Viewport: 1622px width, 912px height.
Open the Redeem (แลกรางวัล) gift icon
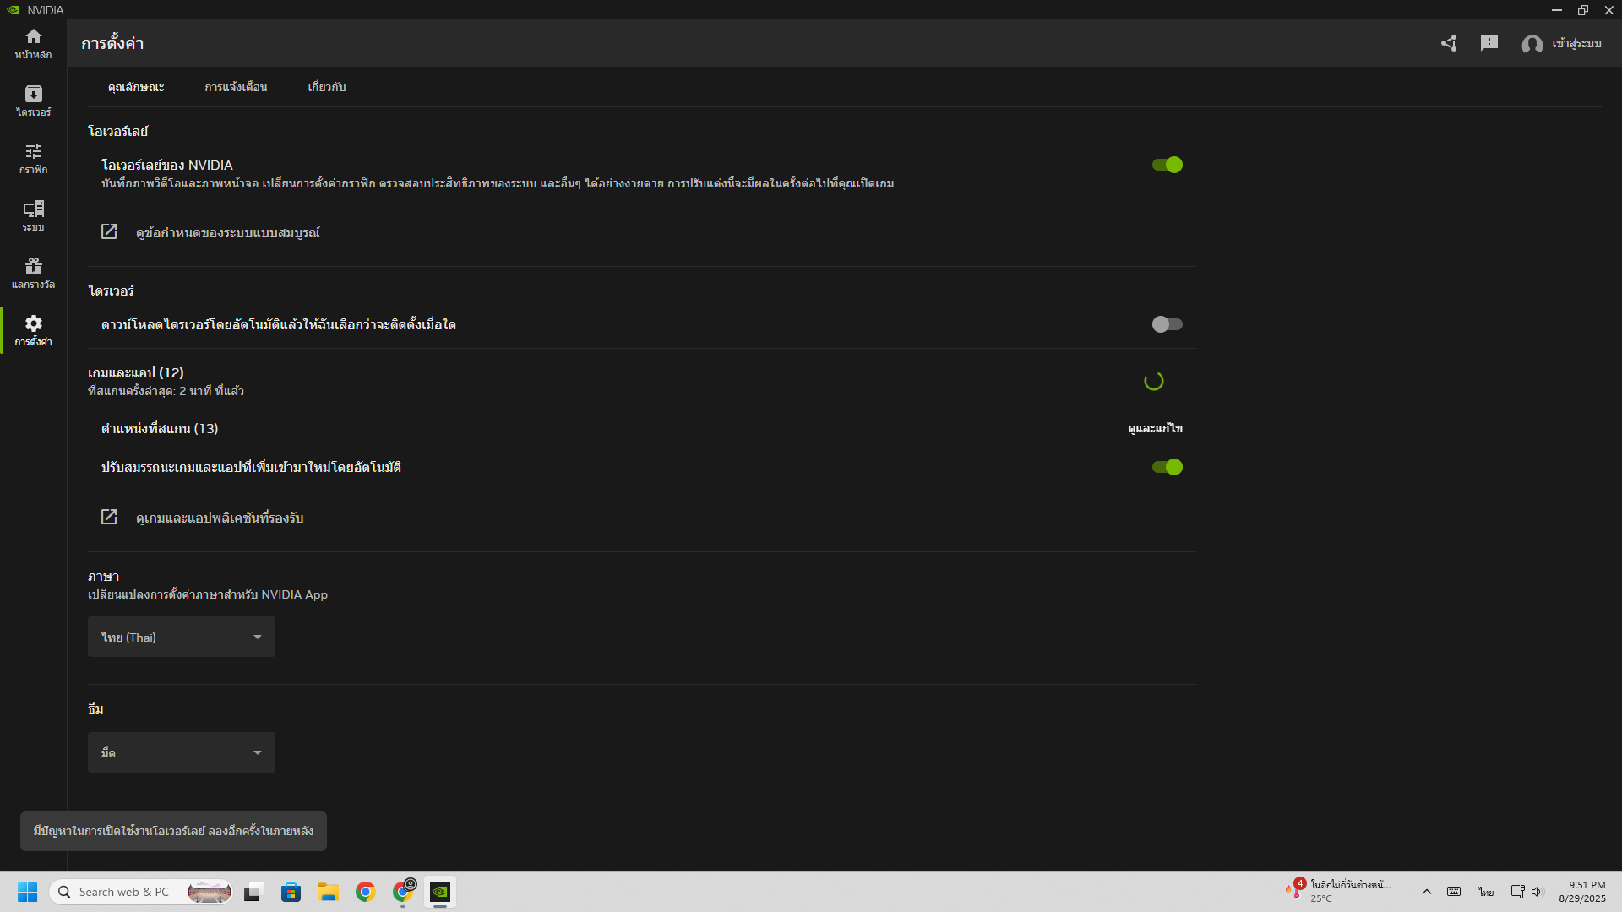click(33, 273)
